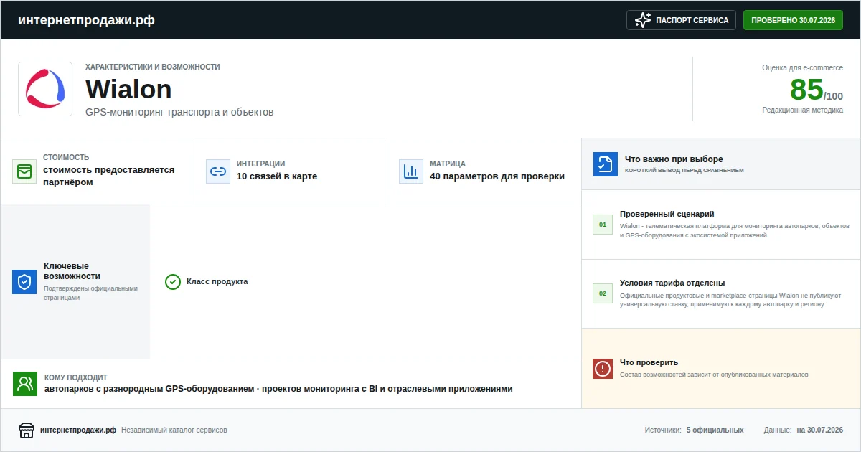This screenshot has height=452, width=861.
Task: Click the red exclamation Что проверить icon
Action: pyautogui.click(x=603, y=369)
